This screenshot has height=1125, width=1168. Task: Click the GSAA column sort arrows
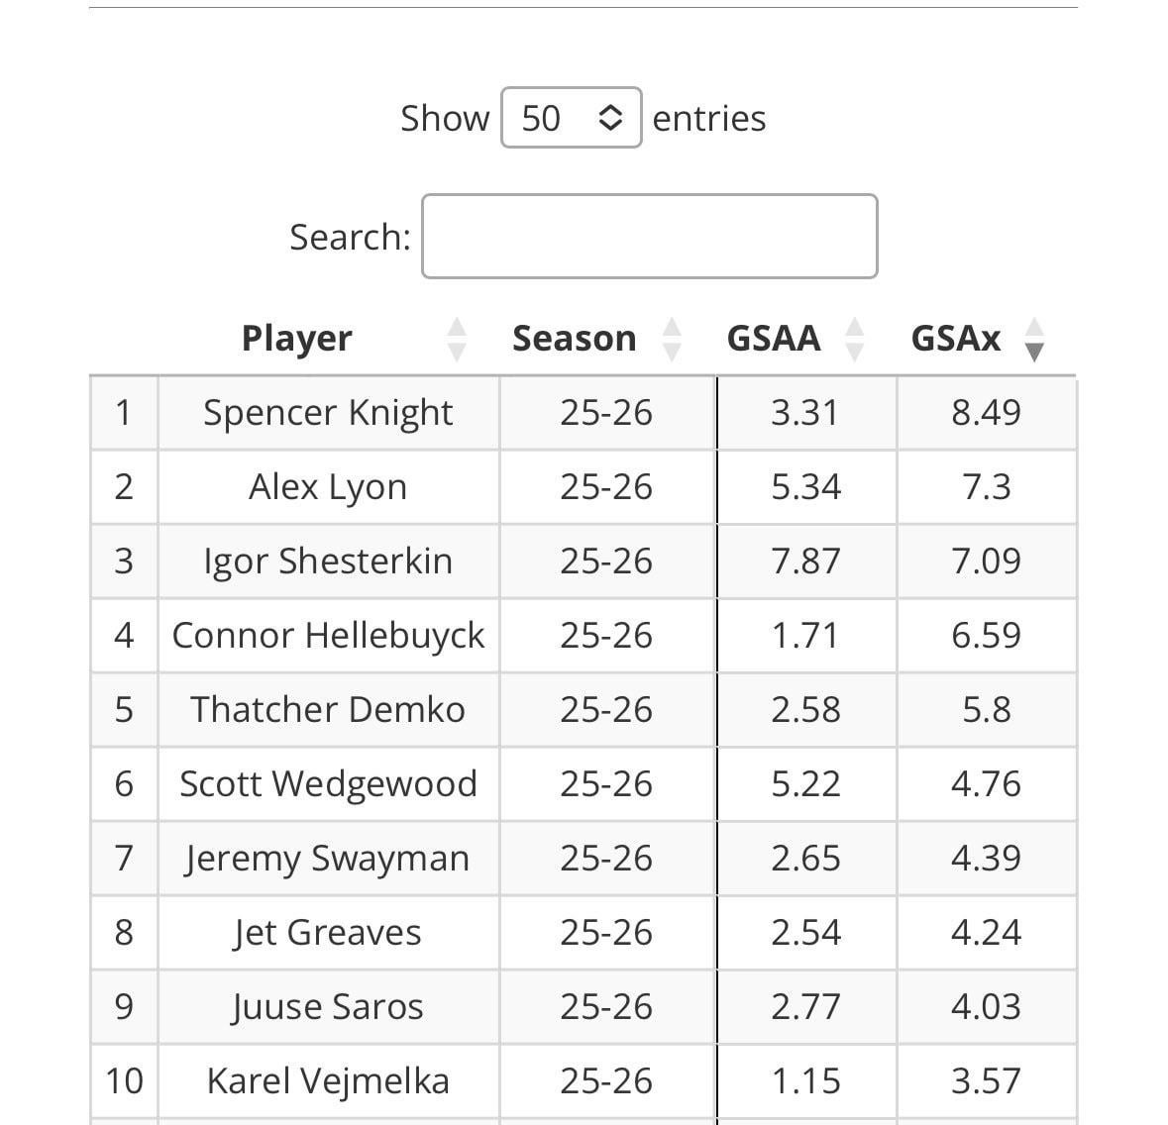855,339
